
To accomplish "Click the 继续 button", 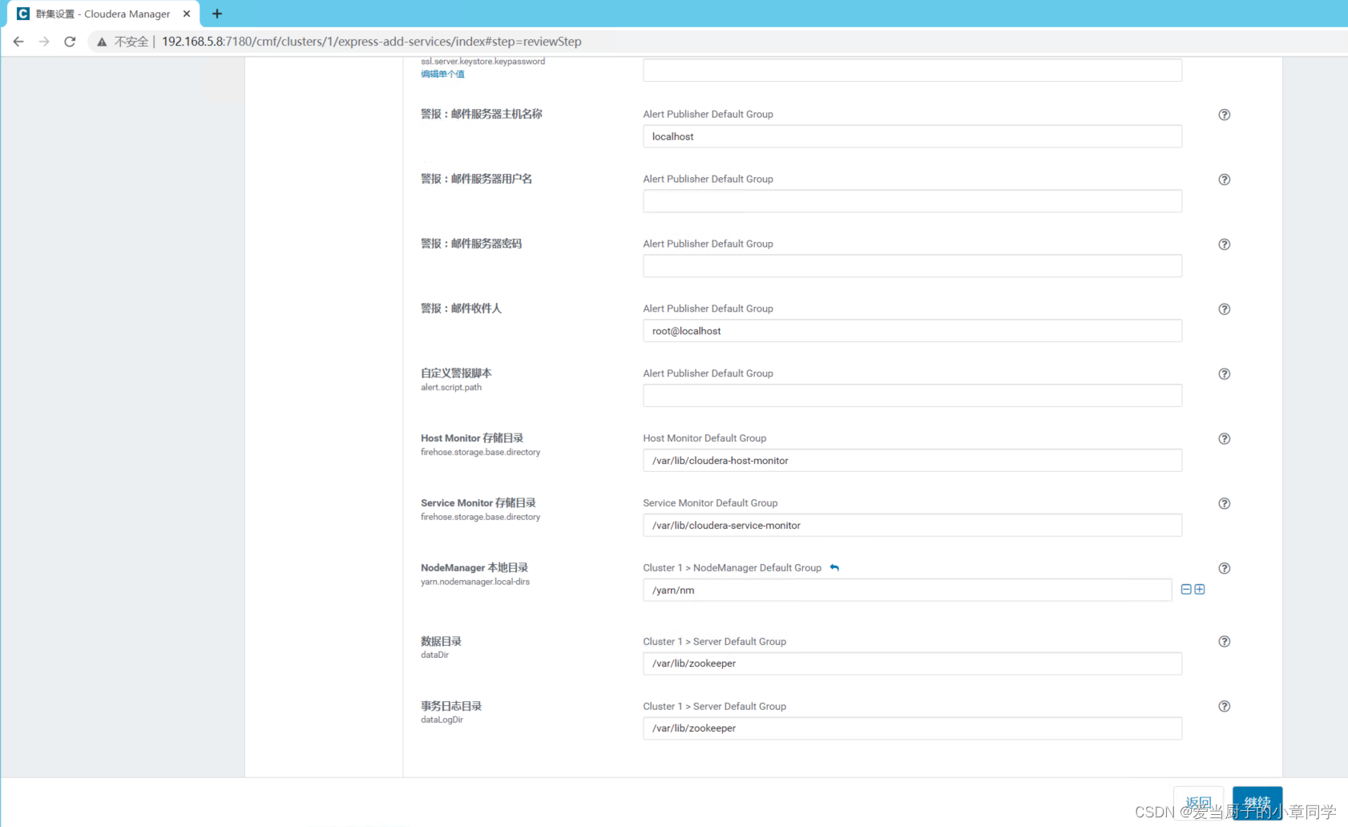I will [x=1257, y=803].
